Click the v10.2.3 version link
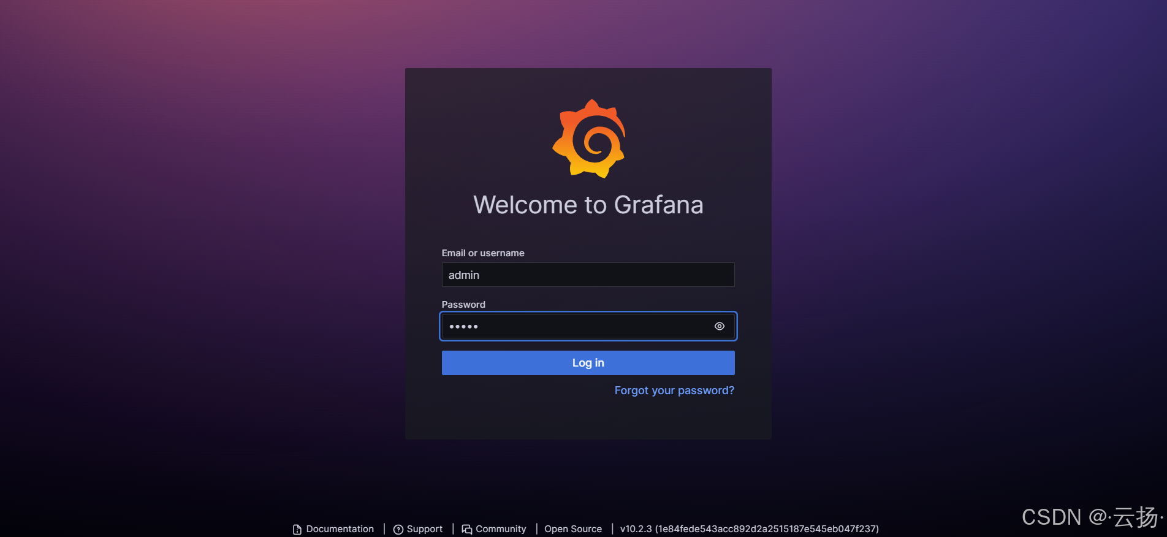The image size is (1167, 537). [749, 529]
